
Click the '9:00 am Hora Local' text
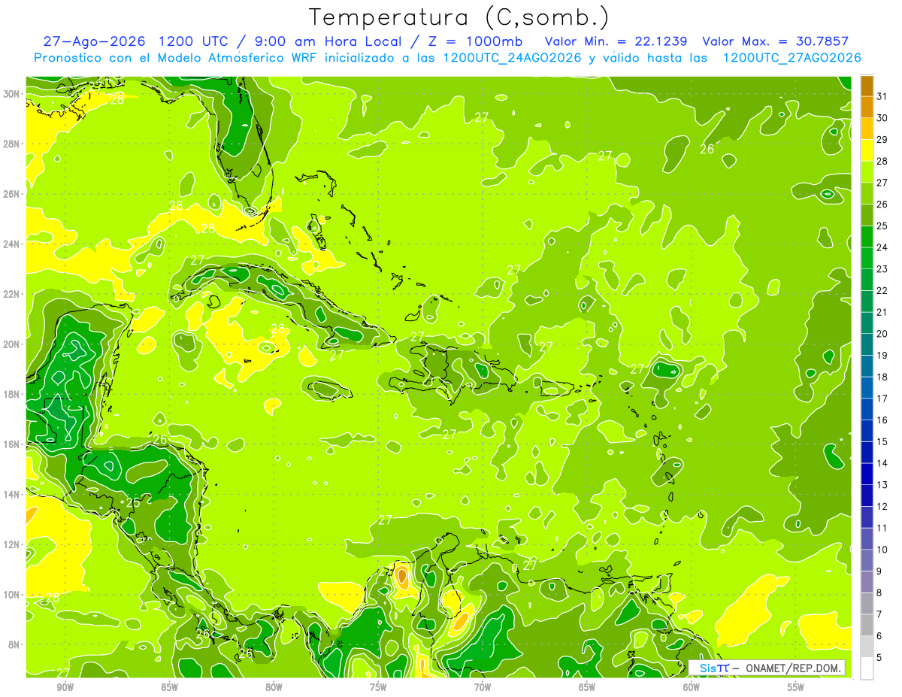point(328,41)
